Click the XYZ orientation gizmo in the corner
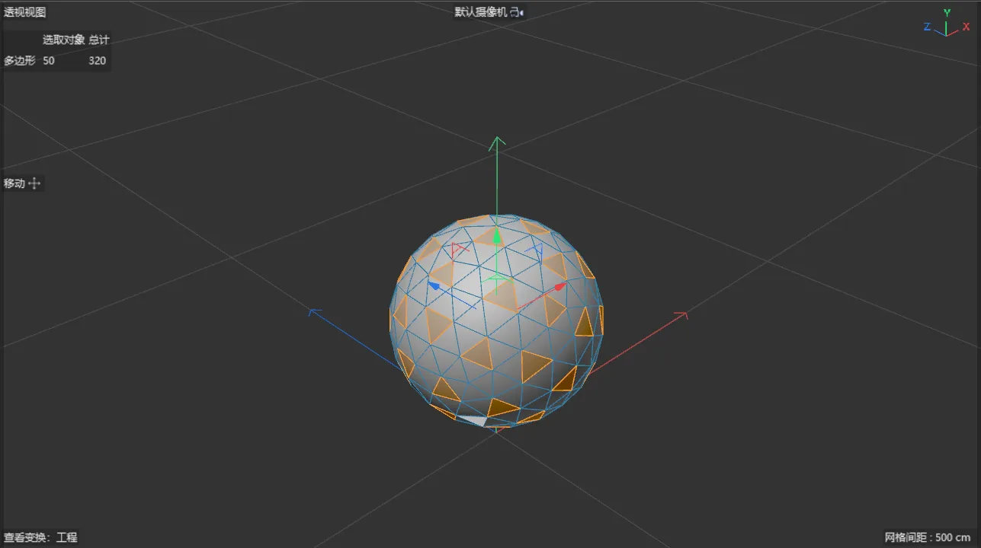 [946, 24]
